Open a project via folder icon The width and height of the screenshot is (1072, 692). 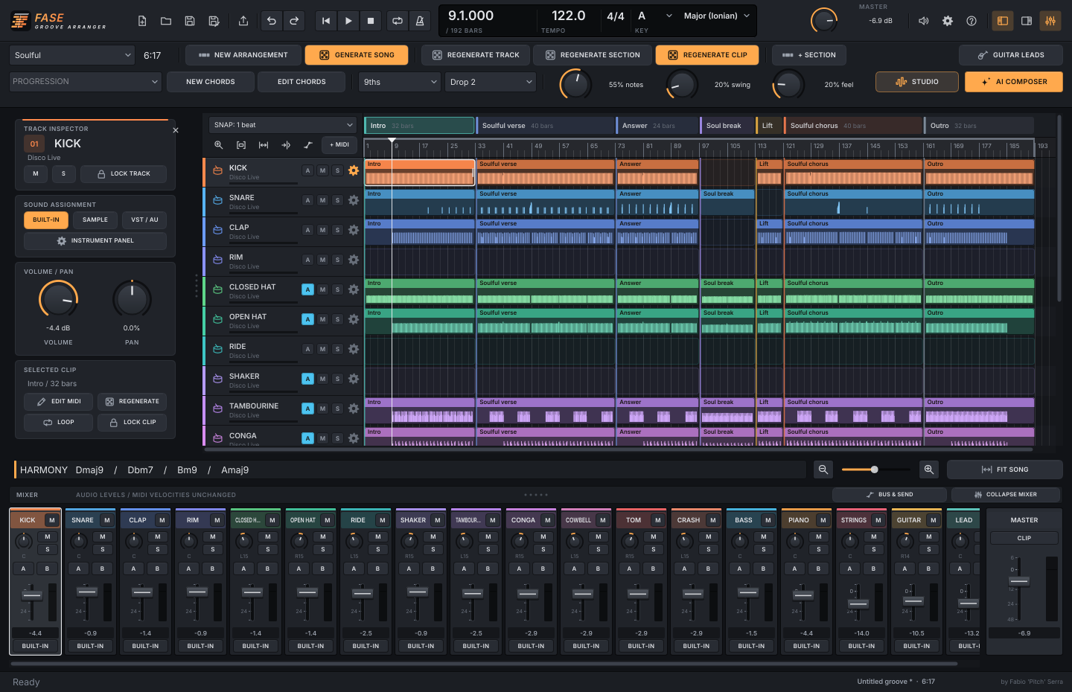click(x=166, y=21)
